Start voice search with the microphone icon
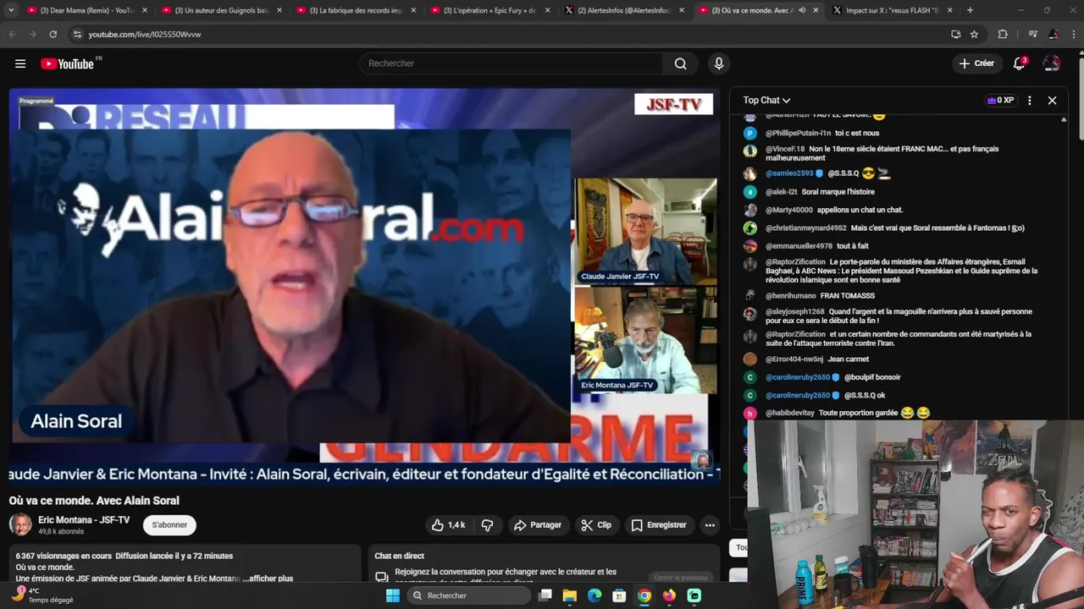 tap(719, 63)
